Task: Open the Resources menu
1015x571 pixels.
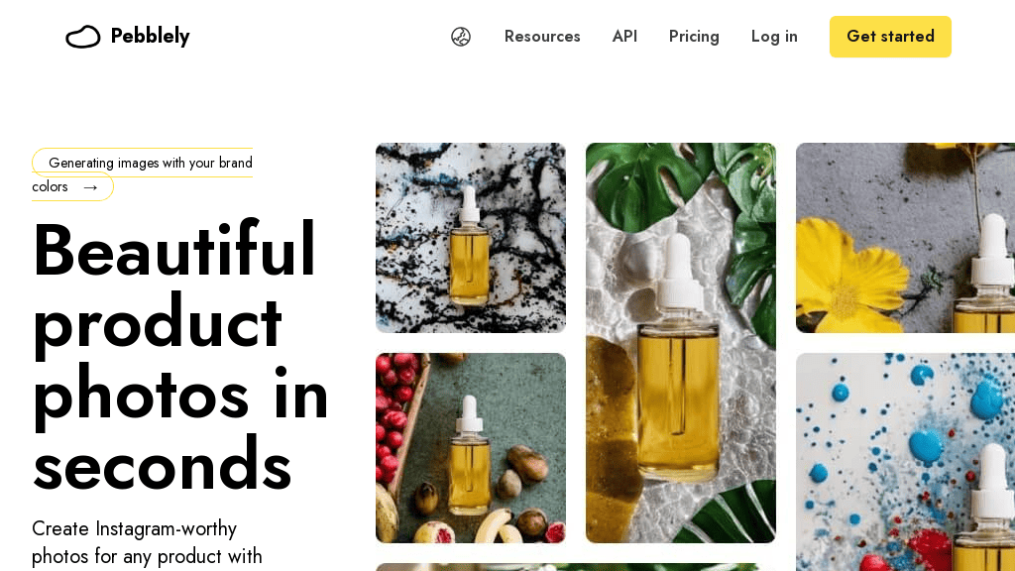Action: point(542,37)
